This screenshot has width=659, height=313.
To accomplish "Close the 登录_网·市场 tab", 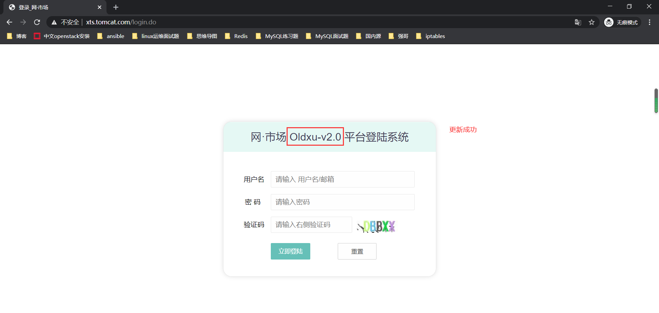I will pyautogui.click(x=100, y=7).
